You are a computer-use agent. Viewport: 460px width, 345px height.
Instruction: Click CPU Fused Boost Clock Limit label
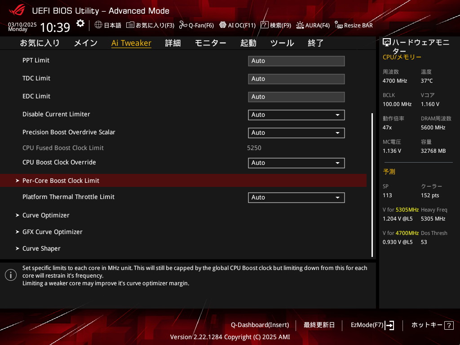click(63, 148)
